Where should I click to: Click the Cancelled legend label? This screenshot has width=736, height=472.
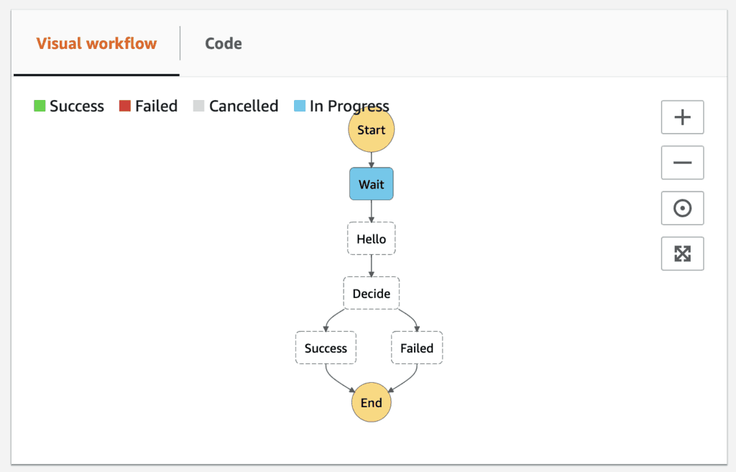[244, 106]
